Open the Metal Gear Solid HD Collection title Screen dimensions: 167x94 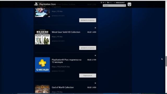coord(66,32)
